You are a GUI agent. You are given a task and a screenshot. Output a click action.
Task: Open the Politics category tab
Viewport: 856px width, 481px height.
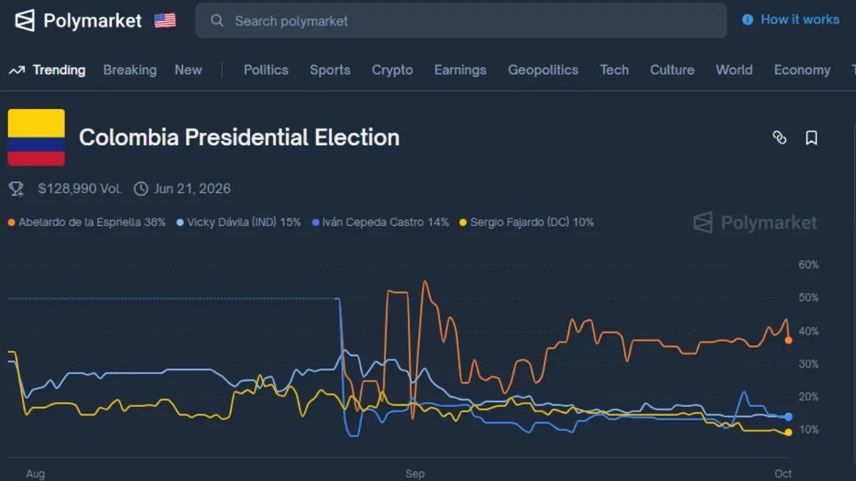pos(265,70)
